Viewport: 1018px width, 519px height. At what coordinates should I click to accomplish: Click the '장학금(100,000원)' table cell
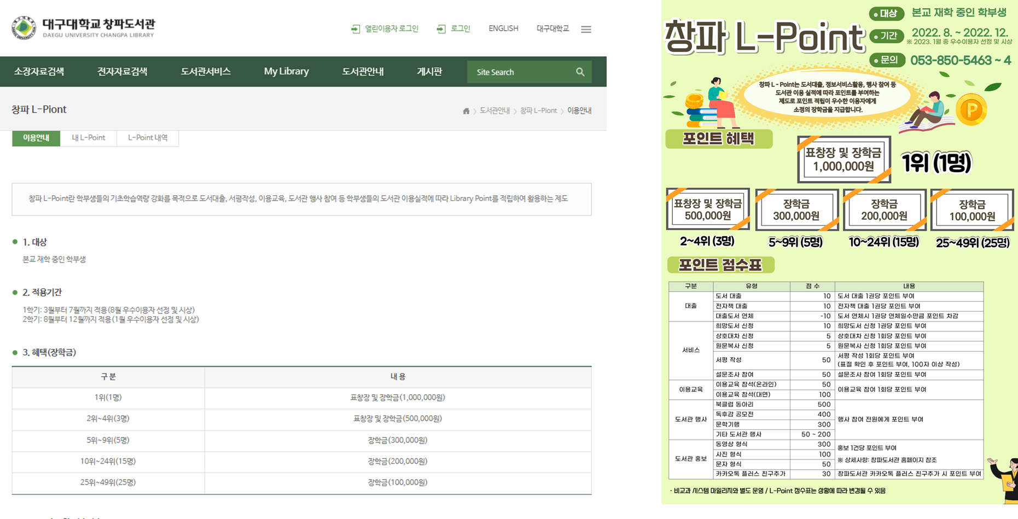(398, 482)
